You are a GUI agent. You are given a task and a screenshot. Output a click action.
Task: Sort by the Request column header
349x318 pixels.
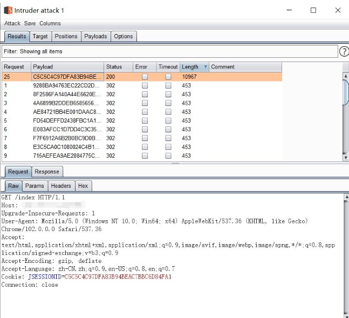pyautogui.click(x=17, y=67)
